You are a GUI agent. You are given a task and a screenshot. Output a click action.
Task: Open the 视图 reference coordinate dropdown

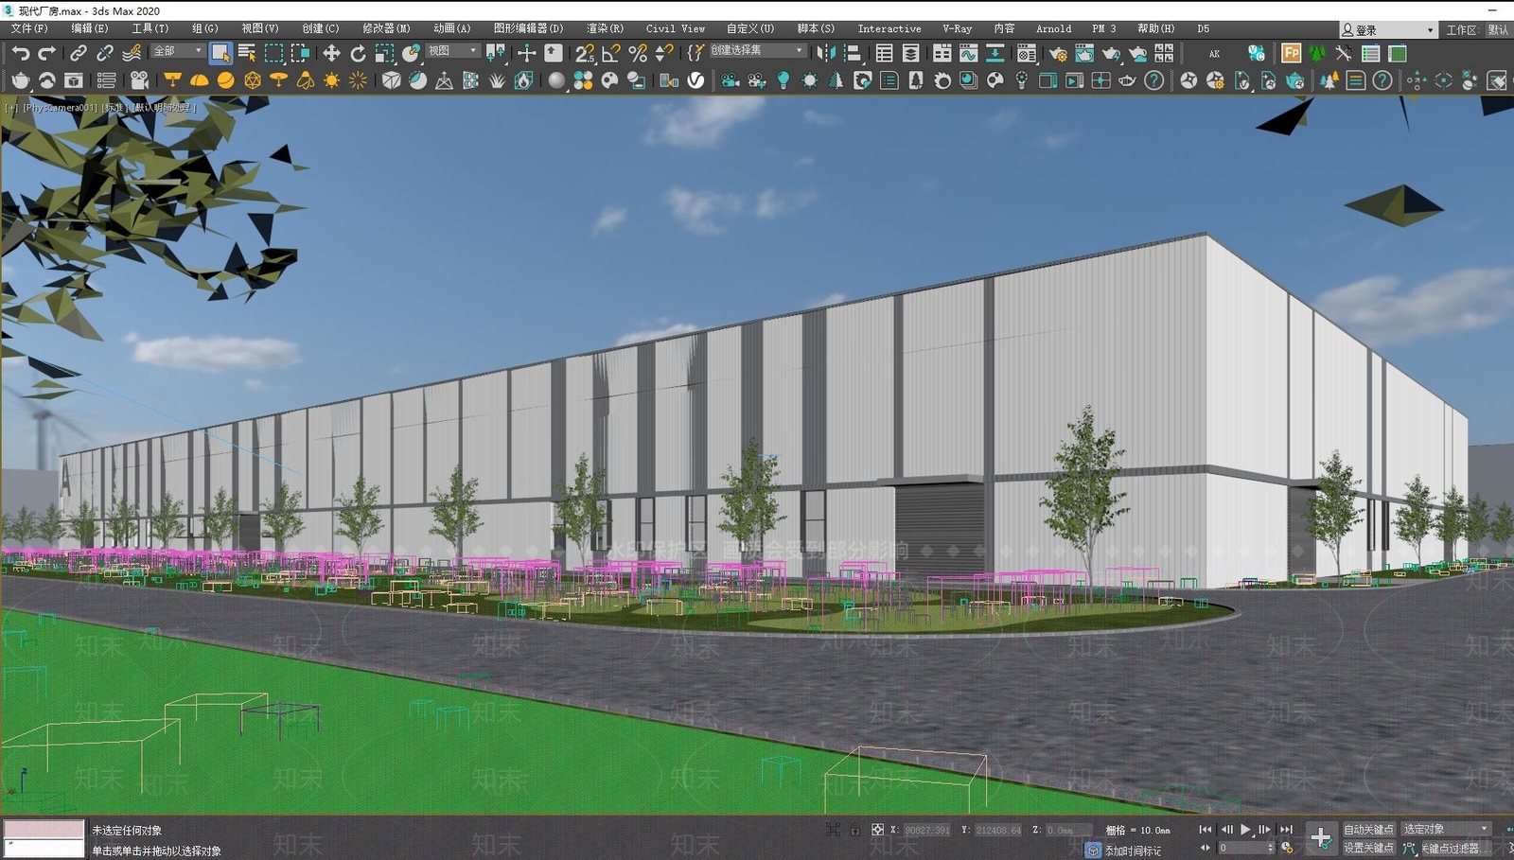pyautogui.click(x=452, y=51)
